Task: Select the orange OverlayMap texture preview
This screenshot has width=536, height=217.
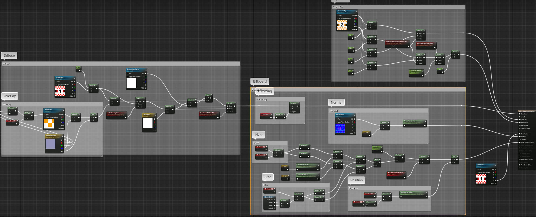Action: [49, 123]
